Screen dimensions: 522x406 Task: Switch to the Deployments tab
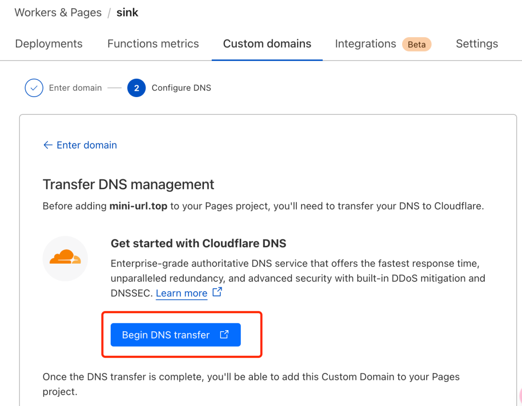49,43
